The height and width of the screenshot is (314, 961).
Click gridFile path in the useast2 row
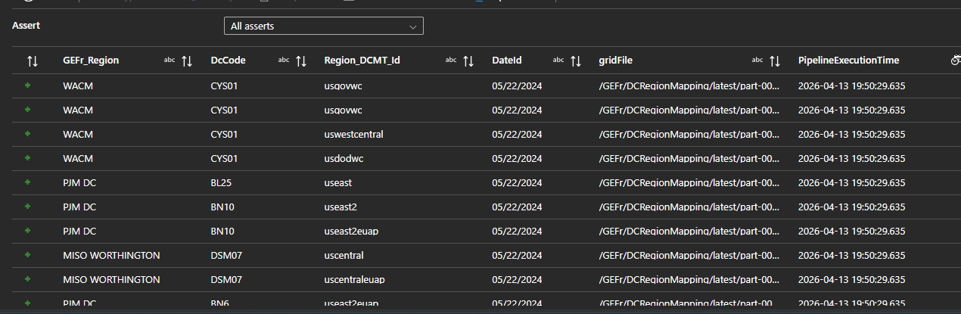(689, 207)
